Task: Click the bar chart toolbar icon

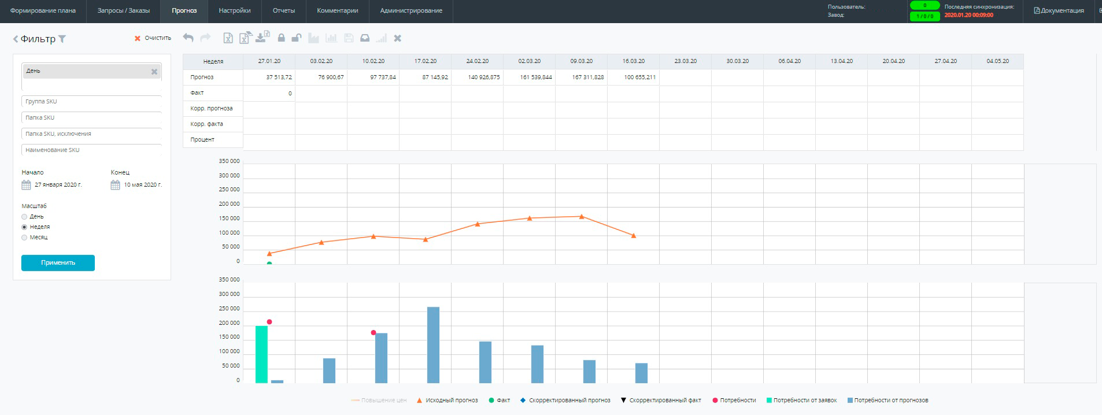Action: point(331,38)
